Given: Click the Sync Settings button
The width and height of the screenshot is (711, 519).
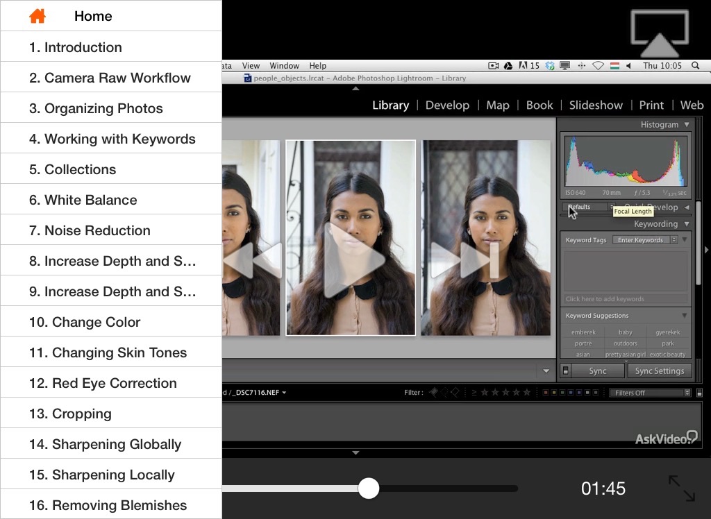Looking at the screenshot, I should 659,371.
